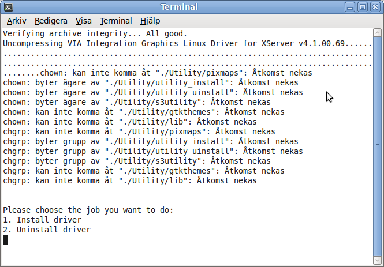Viewport: 384px width, 267px height.
Task: Open the Redigera menu
Action: coord(51,21)
